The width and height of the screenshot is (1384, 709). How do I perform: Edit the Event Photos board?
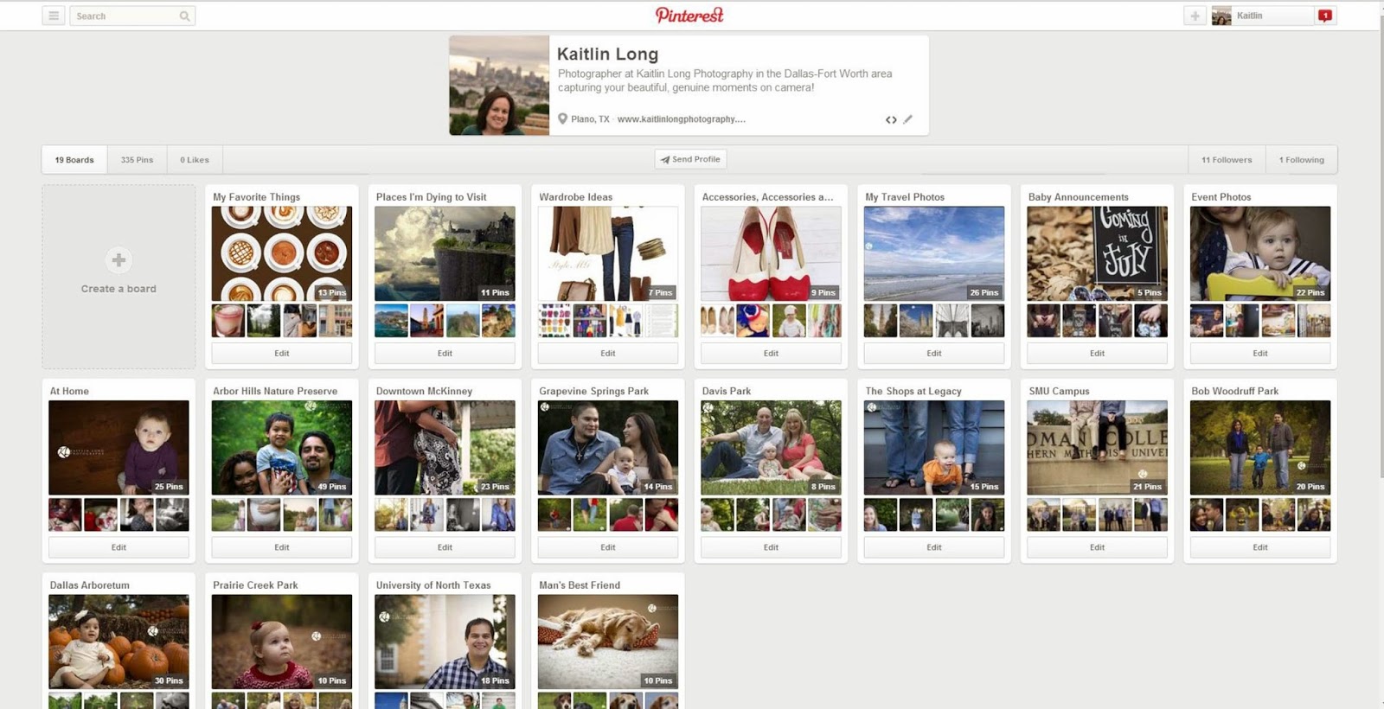(x=1260, y=353)
